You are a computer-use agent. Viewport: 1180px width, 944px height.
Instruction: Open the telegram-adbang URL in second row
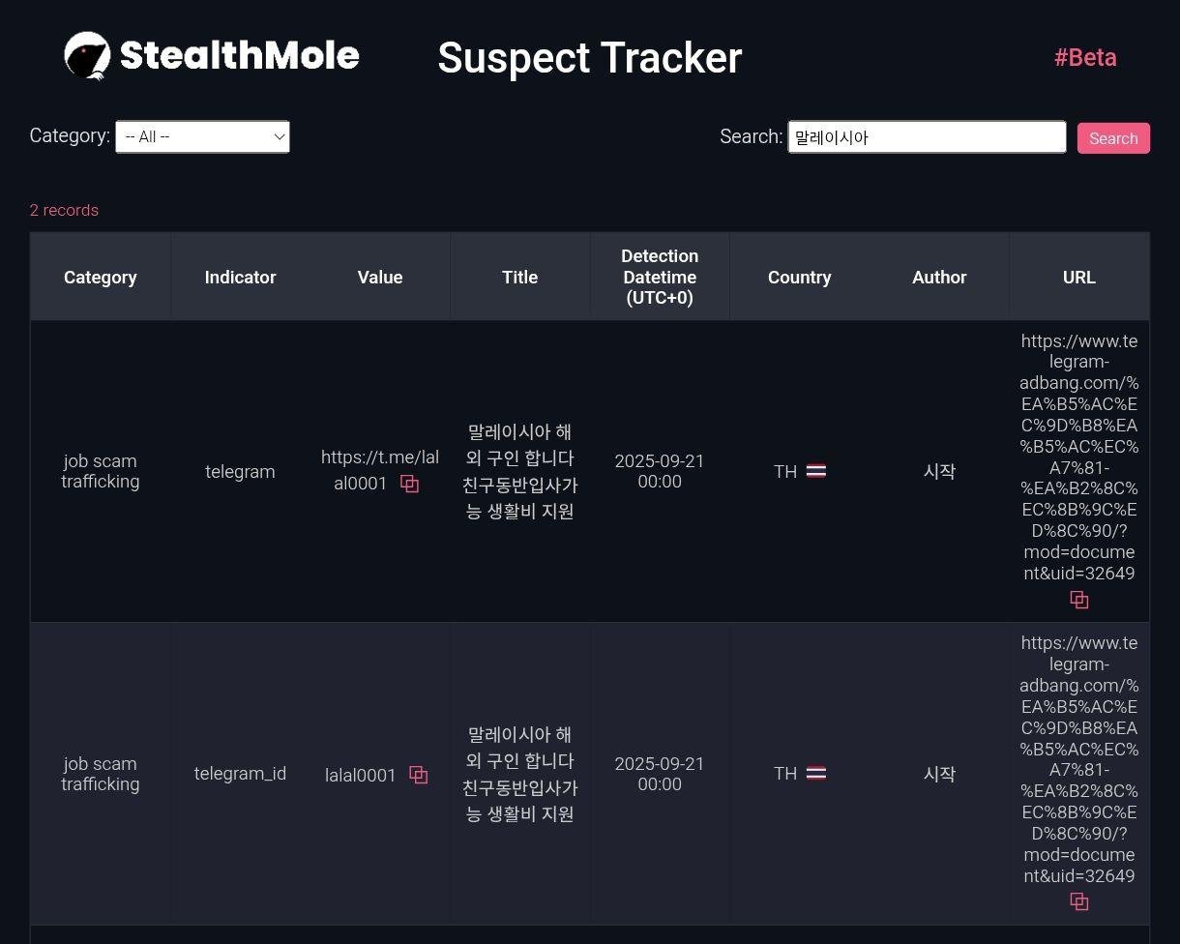[1079, 759]
